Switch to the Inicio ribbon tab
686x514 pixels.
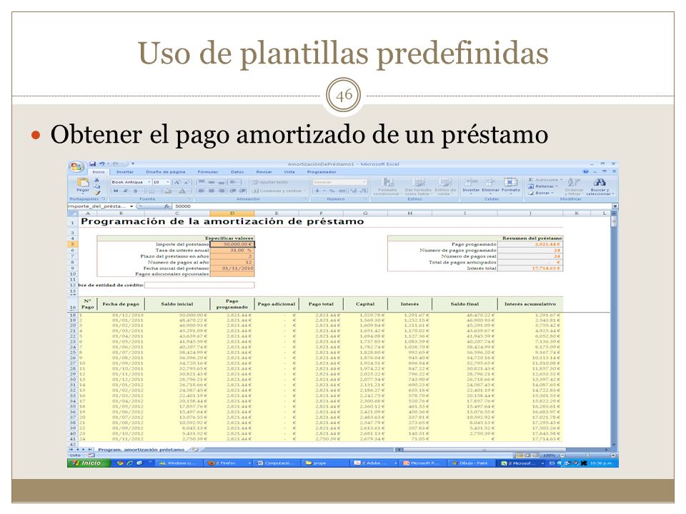(x=99, y=172)
